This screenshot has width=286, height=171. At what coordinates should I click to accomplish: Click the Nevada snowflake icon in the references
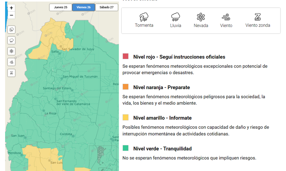click(x=201, y=17)
